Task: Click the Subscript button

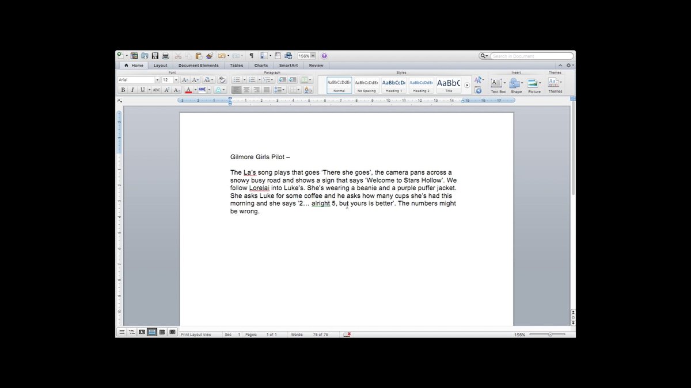Action: pos(177,90)
